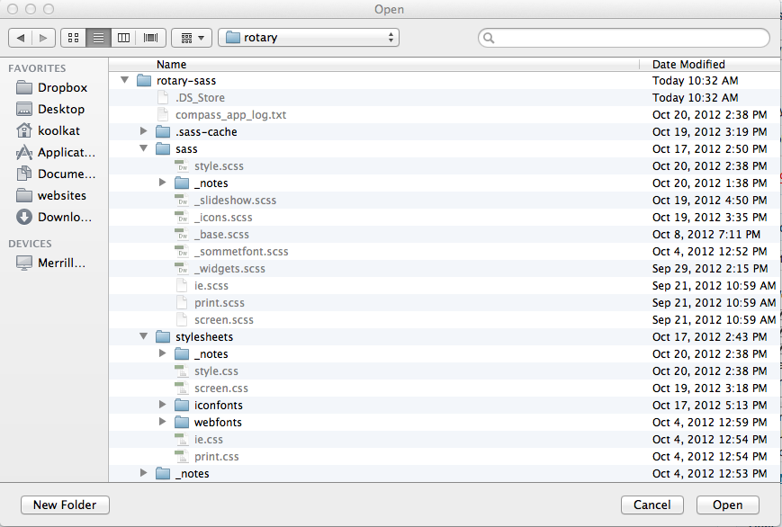Select the .DS_Store file
This screenshot has width=782, height=527.
tap(444, 98)
